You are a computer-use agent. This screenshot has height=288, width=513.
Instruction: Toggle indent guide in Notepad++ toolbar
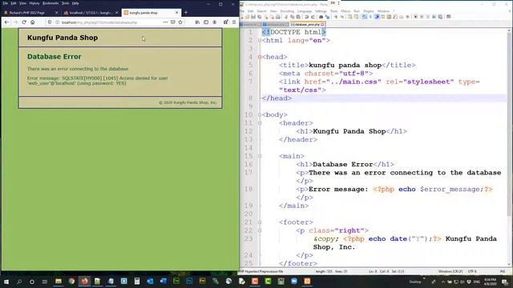click(378, 17)
